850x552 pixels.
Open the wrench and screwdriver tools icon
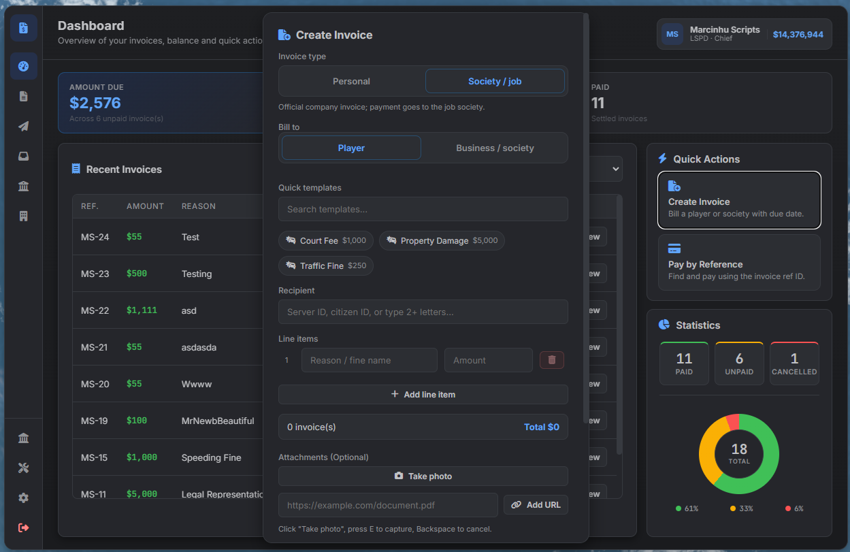pos(24,468)
